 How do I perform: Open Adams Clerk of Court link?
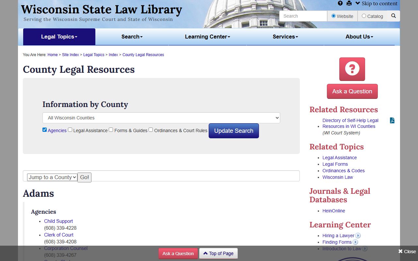pos(59,235)
